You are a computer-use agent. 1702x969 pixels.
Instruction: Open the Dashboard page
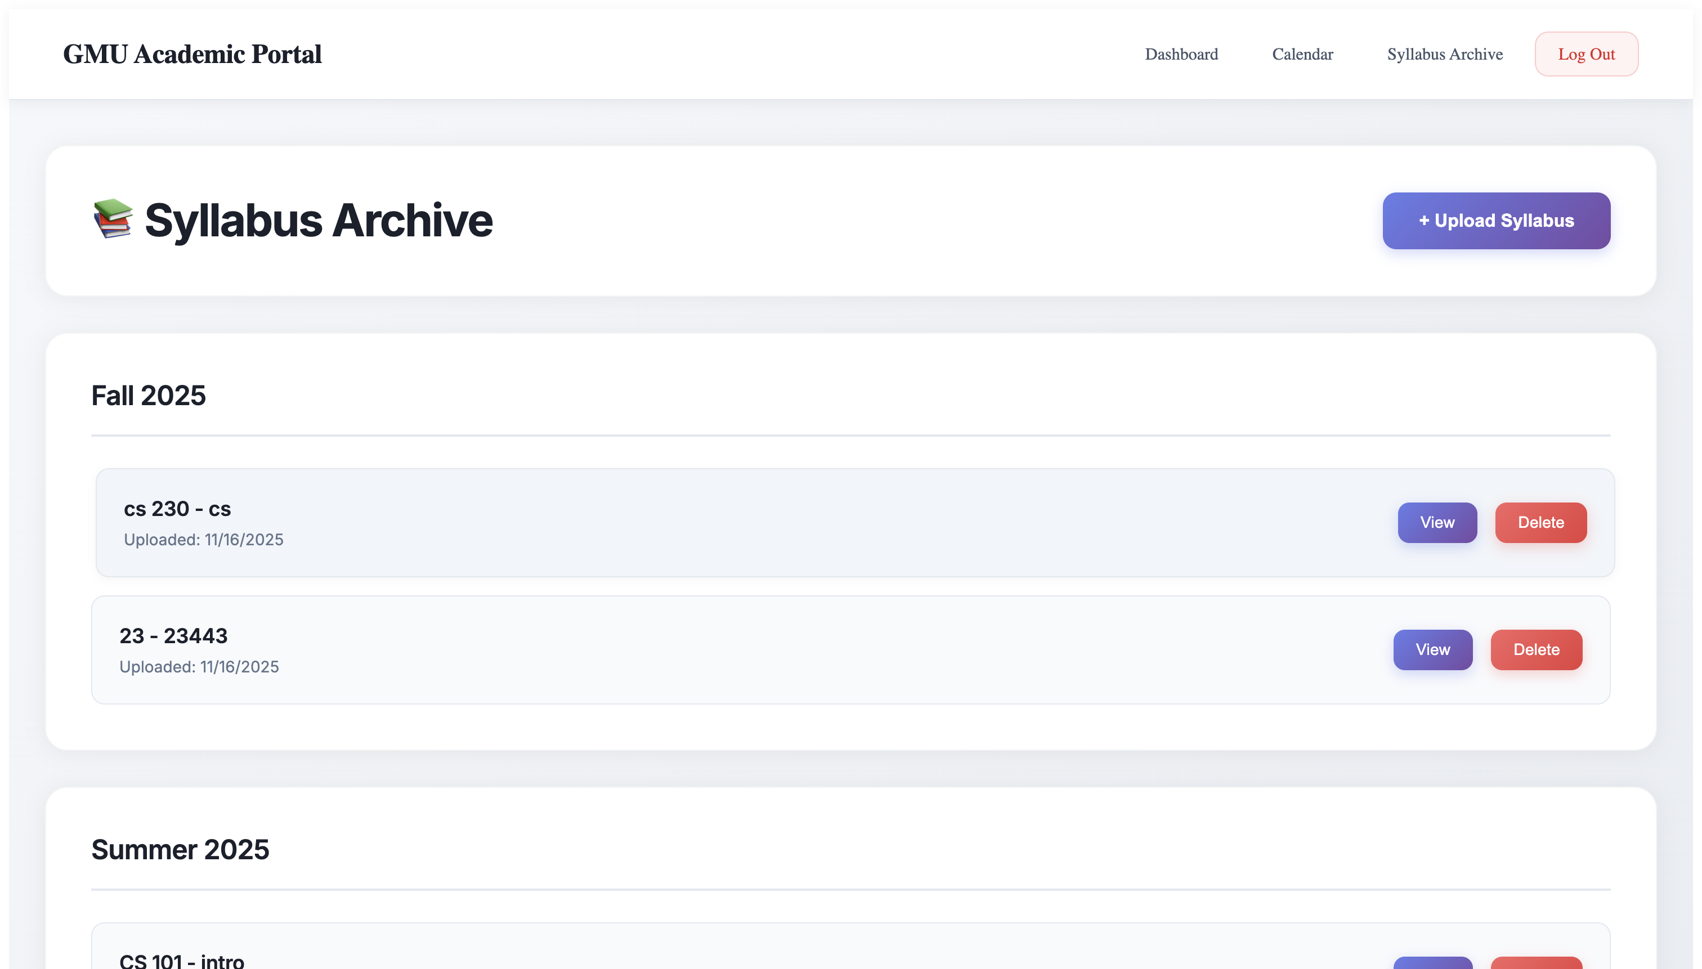(1181, 54)
